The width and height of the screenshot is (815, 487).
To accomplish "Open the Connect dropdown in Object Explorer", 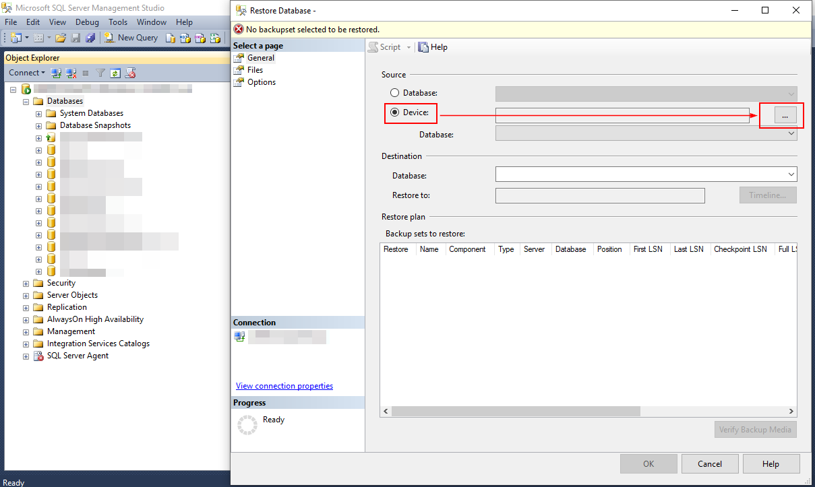I will 27,73.
